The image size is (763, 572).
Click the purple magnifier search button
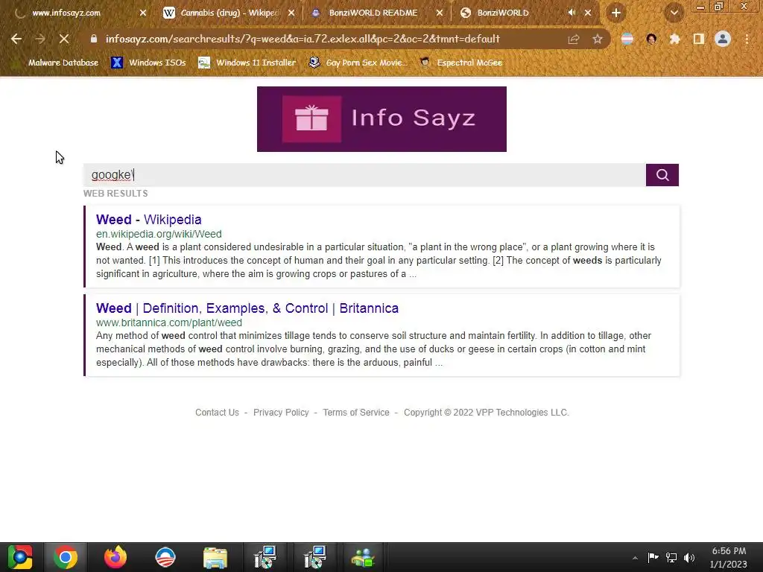click(662, 175)
